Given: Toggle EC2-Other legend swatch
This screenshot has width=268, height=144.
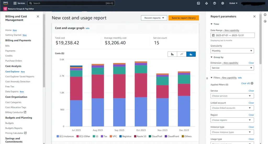Looking at the screenshot, I should pyautogui.click(x=77, y=136).
